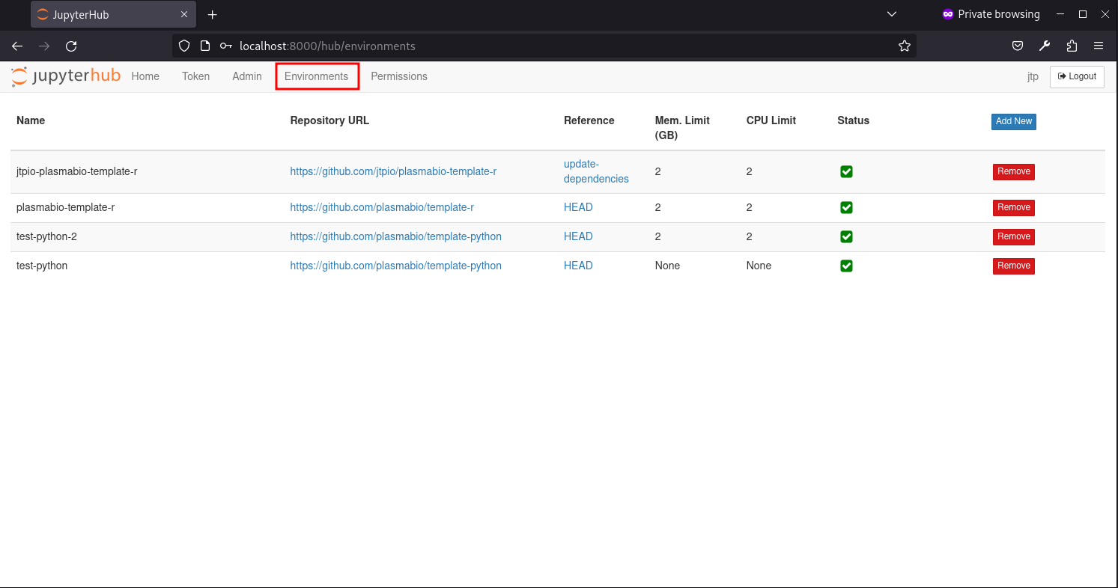Click the key icon in the address bar

click(x=225, y=46)
